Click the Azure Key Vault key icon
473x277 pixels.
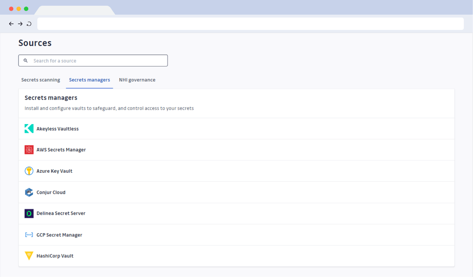point(28,171)
